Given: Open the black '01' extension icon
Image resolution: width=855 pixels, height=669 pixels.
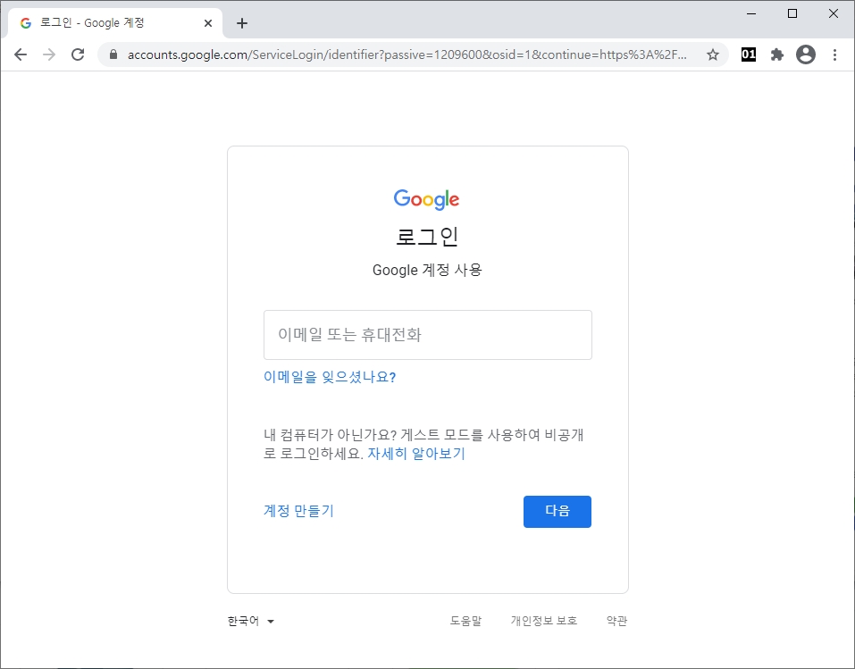Looking at the screenshot, I should [x=749, y=54].
